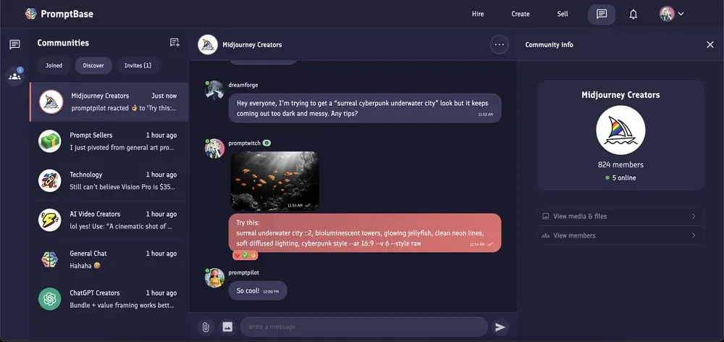Toggle the emoji reactions under prompt message
Screen dimensions: 724x342
tap(245, 255)
